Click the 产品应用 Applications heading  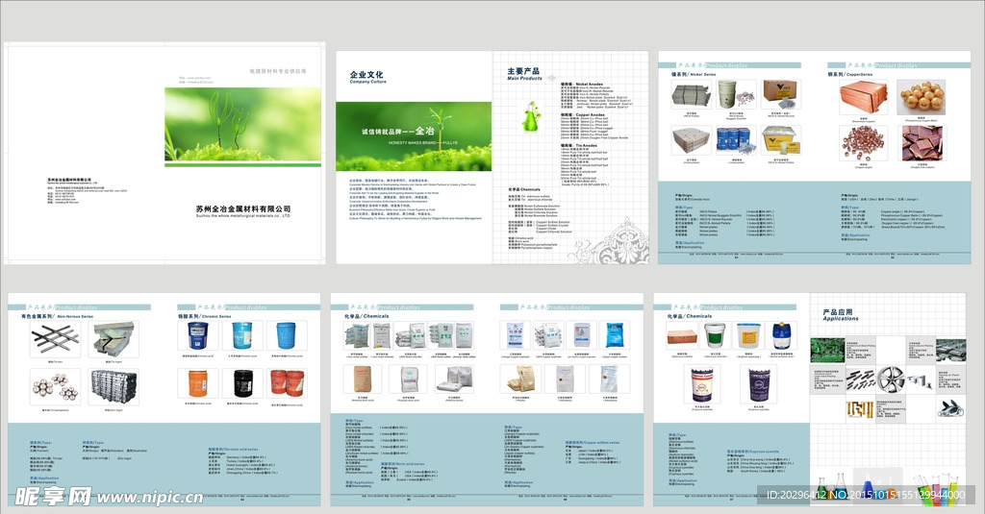(x=841, y=314)
